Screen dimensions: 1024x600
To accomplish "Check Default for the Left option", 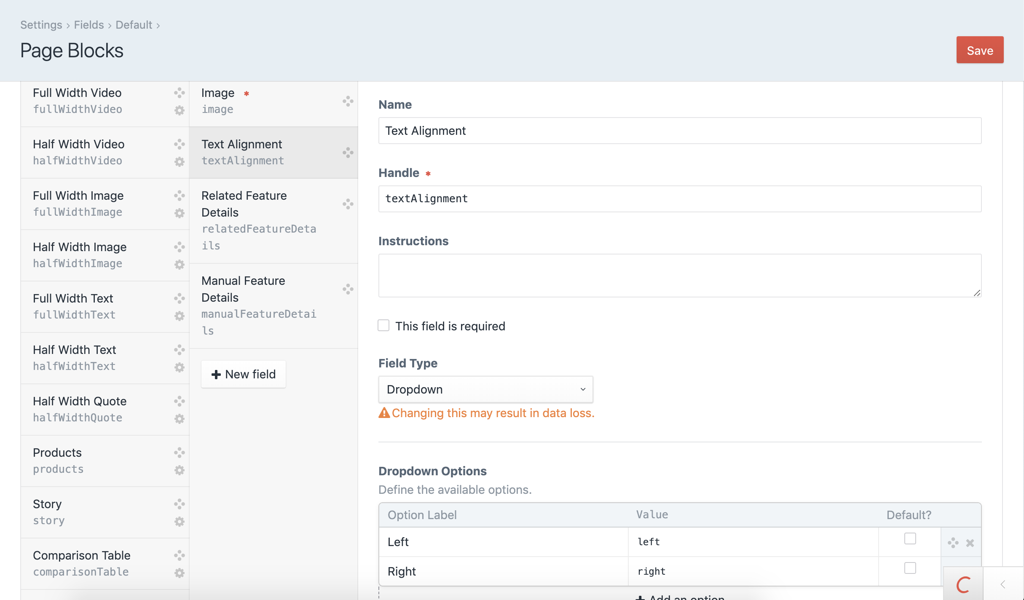I will click(910, 538).
